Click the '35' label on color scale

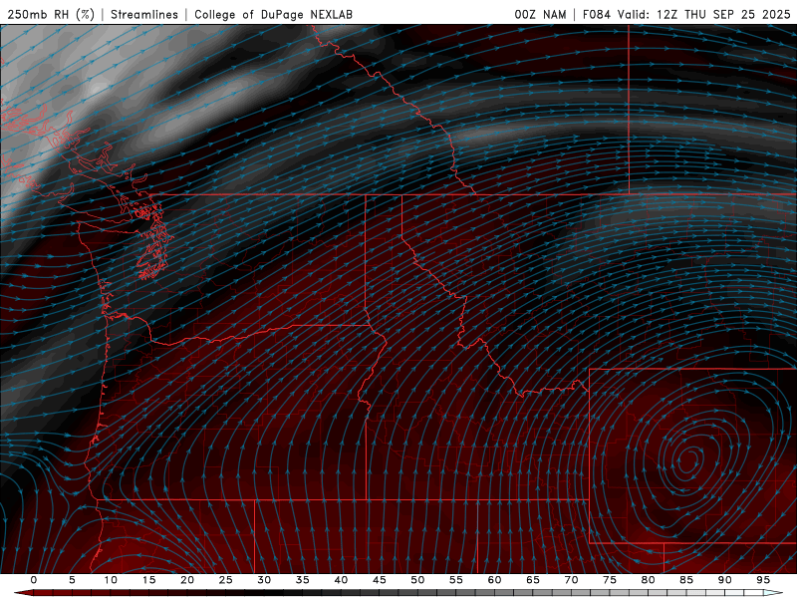[302, 580]
